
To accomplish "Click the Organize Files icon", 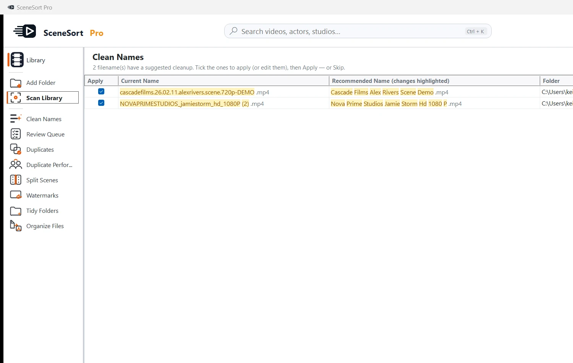I will click(16, 226).
